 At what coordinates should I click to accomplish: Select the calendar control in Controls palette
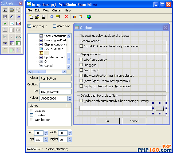(12, 43)
